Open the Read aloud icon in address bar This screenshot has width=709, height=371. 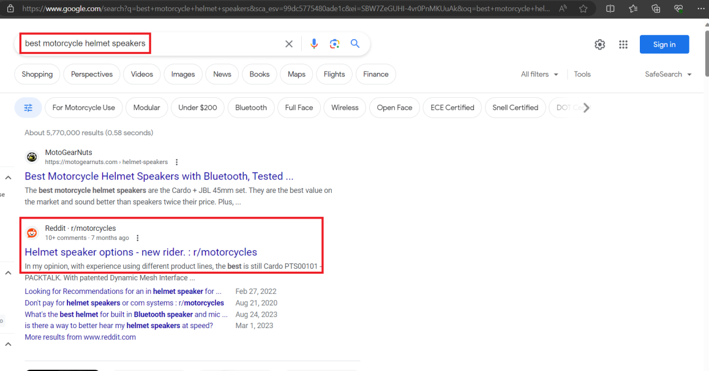coord(563,9)
